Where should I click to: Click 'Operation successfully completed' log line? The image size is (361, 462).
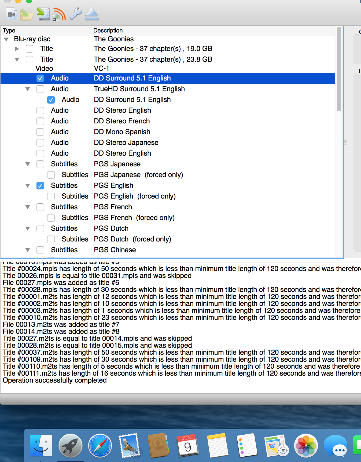55,380
